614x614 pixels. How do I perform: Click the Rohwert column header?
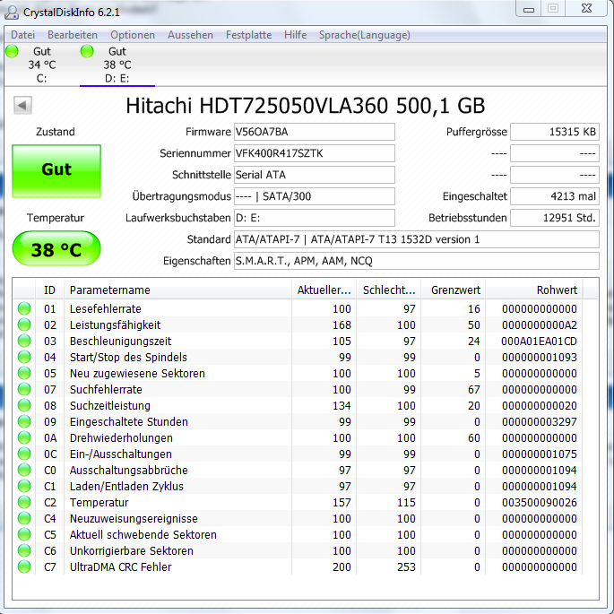pyautogui.click(x=534, y=290)
